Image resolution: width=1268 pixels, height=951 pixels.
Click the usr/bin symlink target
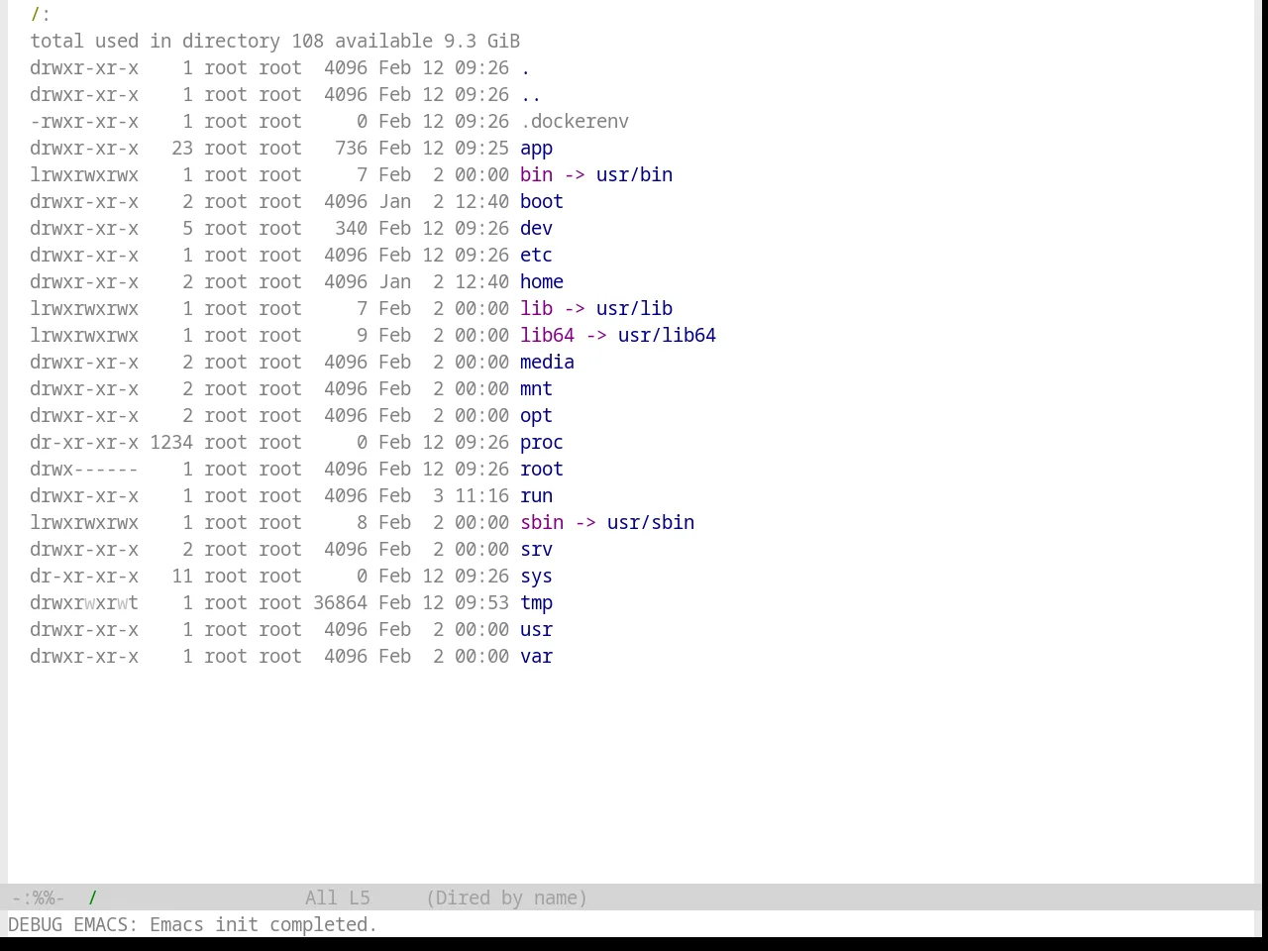click(x=634, y=175)
